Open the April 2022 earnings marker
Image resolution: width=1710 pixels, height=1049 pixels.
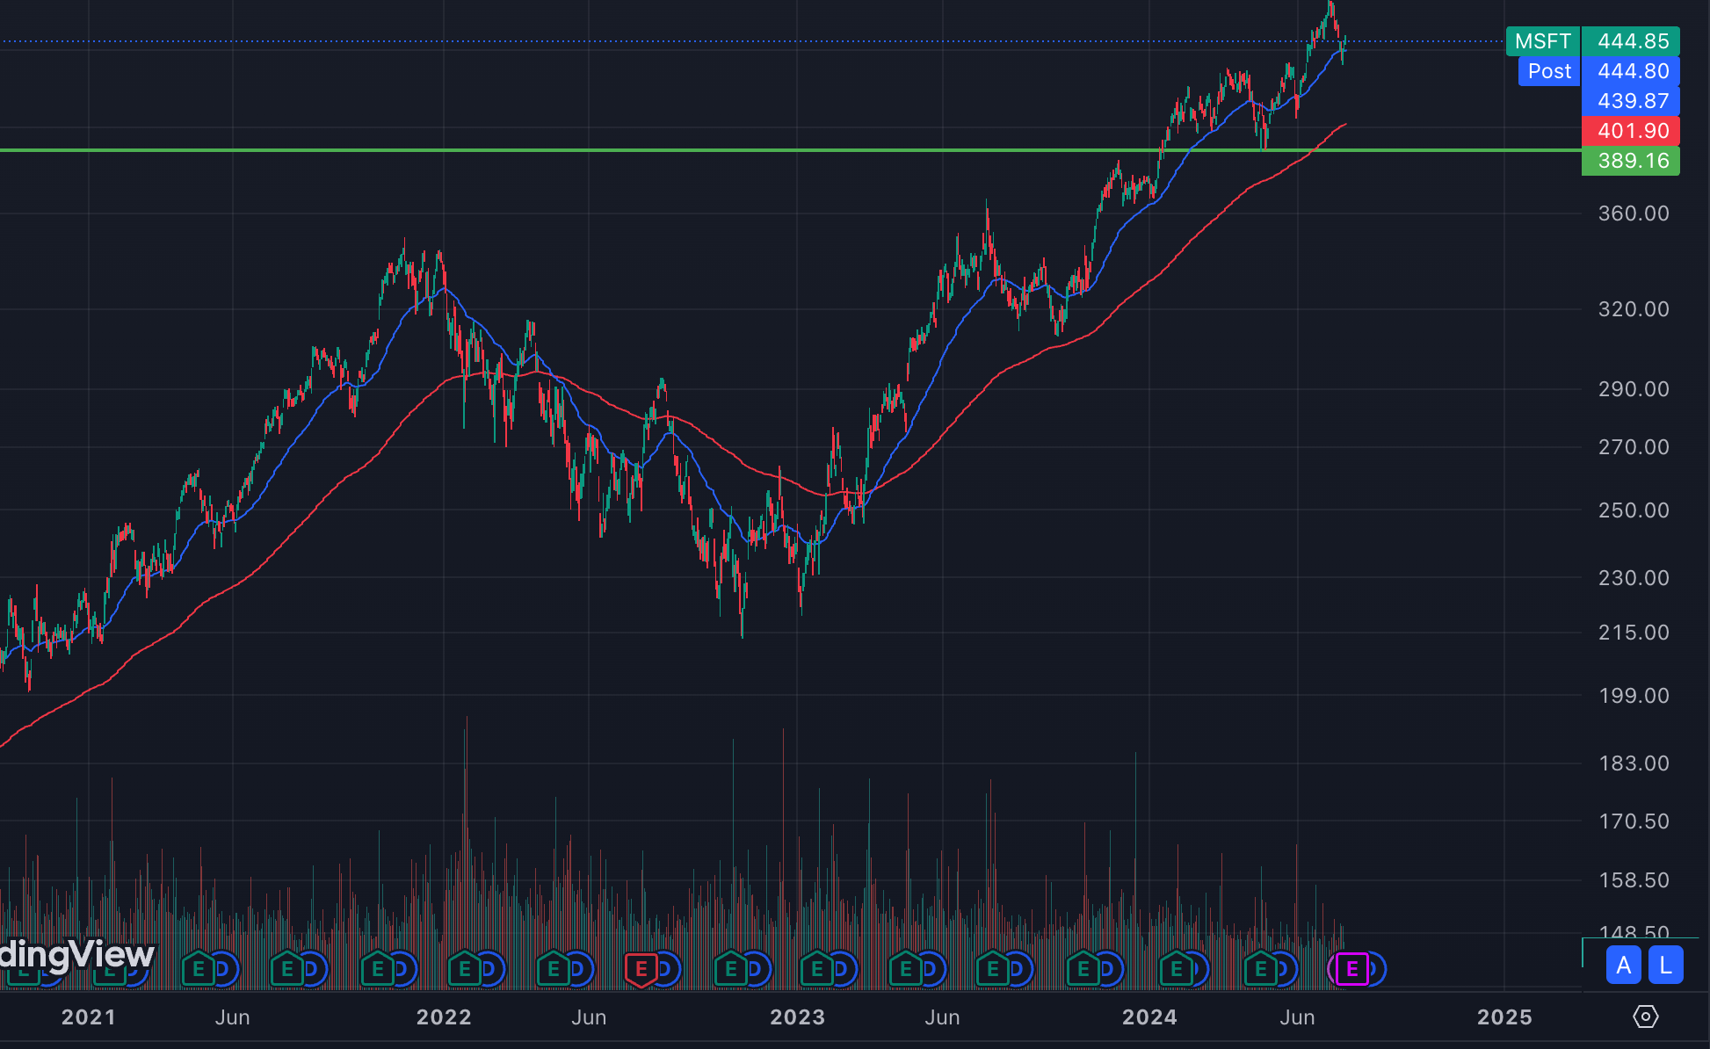pyautogui.click(x=554, y=969)
